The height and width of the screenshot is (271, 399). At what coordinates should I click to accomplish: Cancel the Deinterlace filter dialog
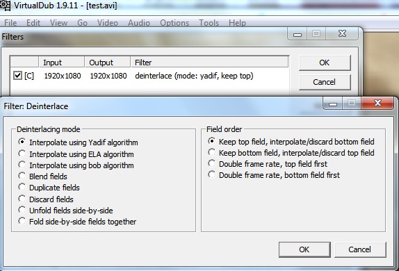(x=360, y=249)
